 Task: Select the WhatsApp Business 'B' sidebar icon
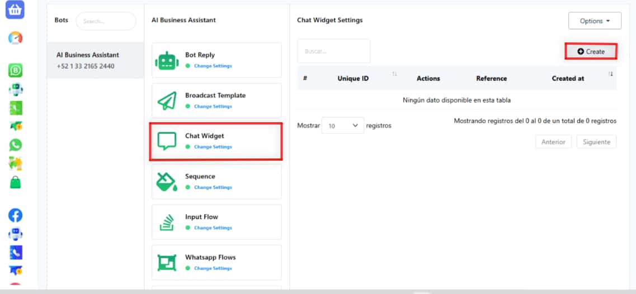[16, 70]
